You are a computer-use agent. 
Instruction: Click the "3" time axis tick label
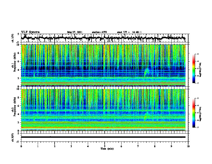[x=71, y=146]
